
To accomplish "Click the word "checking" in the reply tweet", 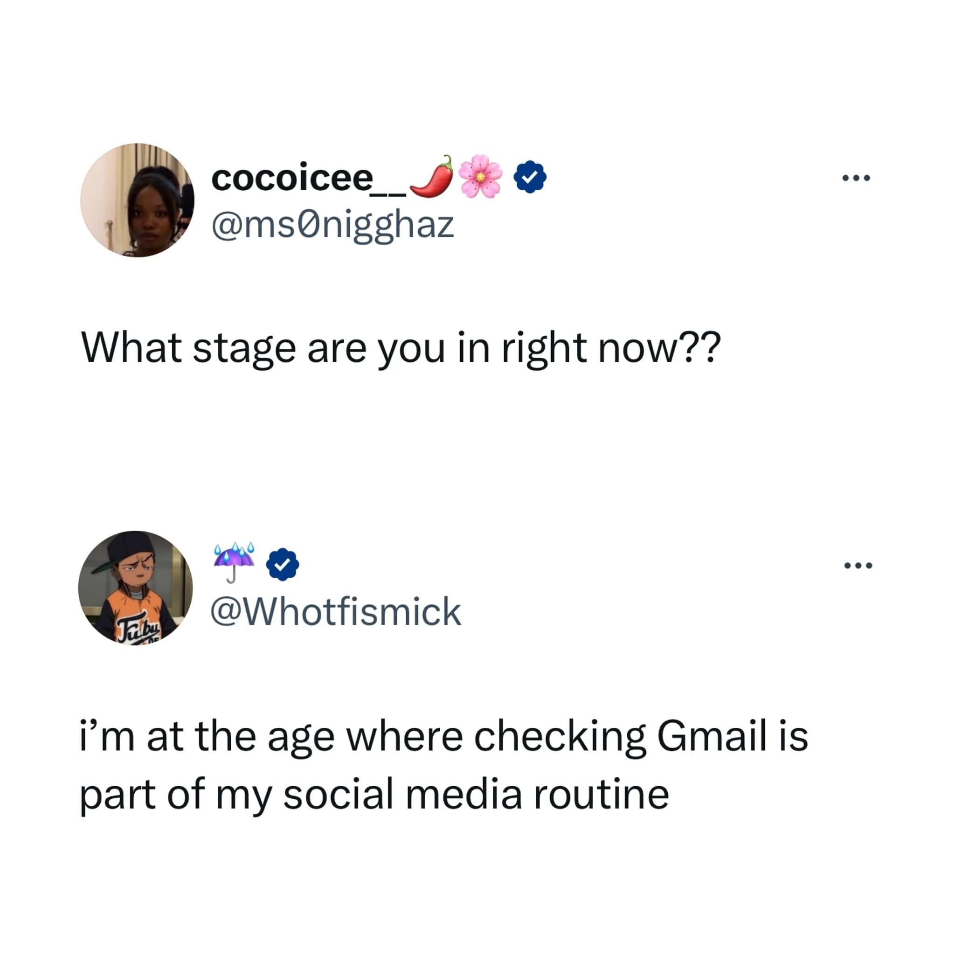I will 560,736.
